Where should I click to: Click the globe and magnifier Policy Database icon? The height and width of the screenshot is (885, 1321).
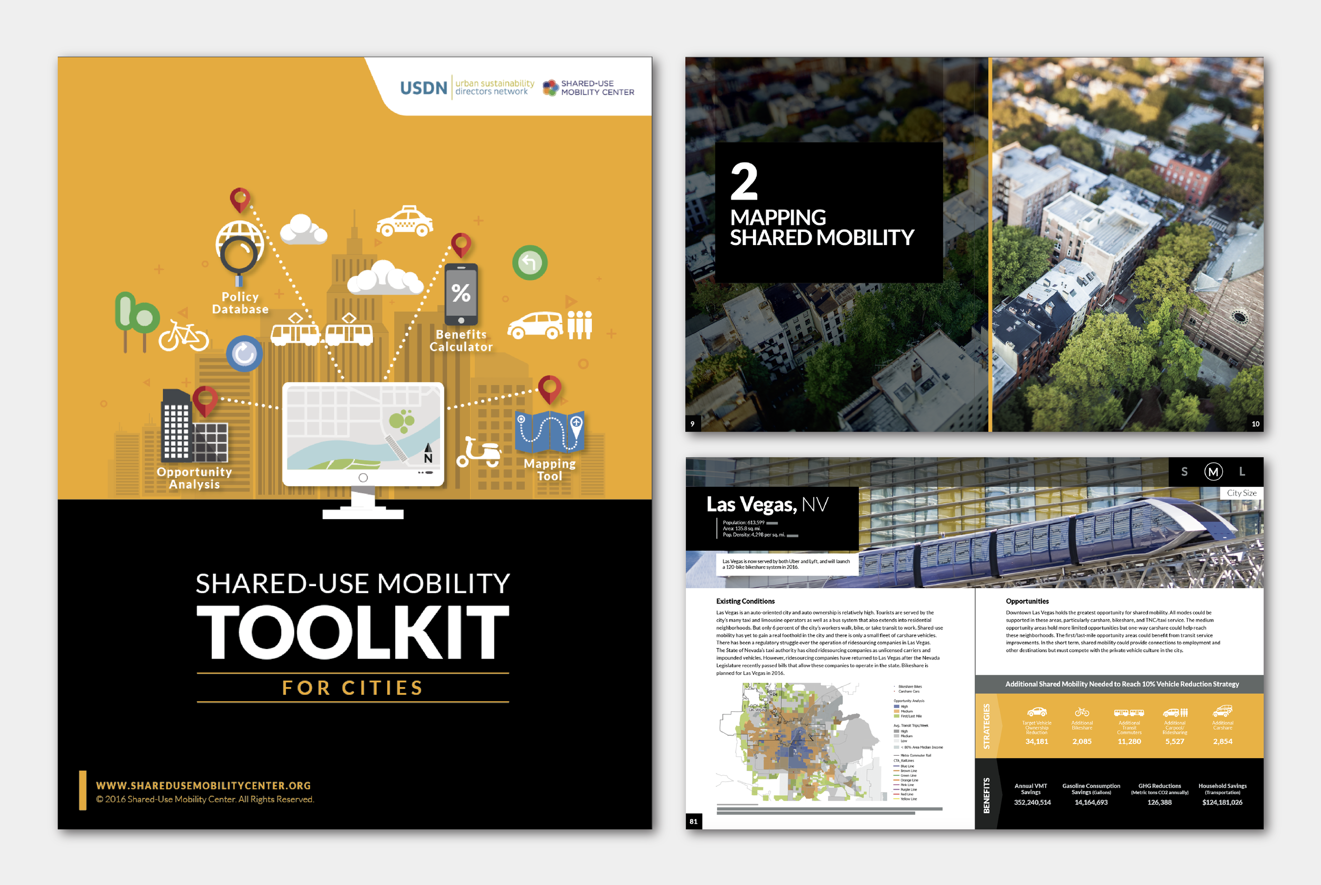(x=240, y=253)
